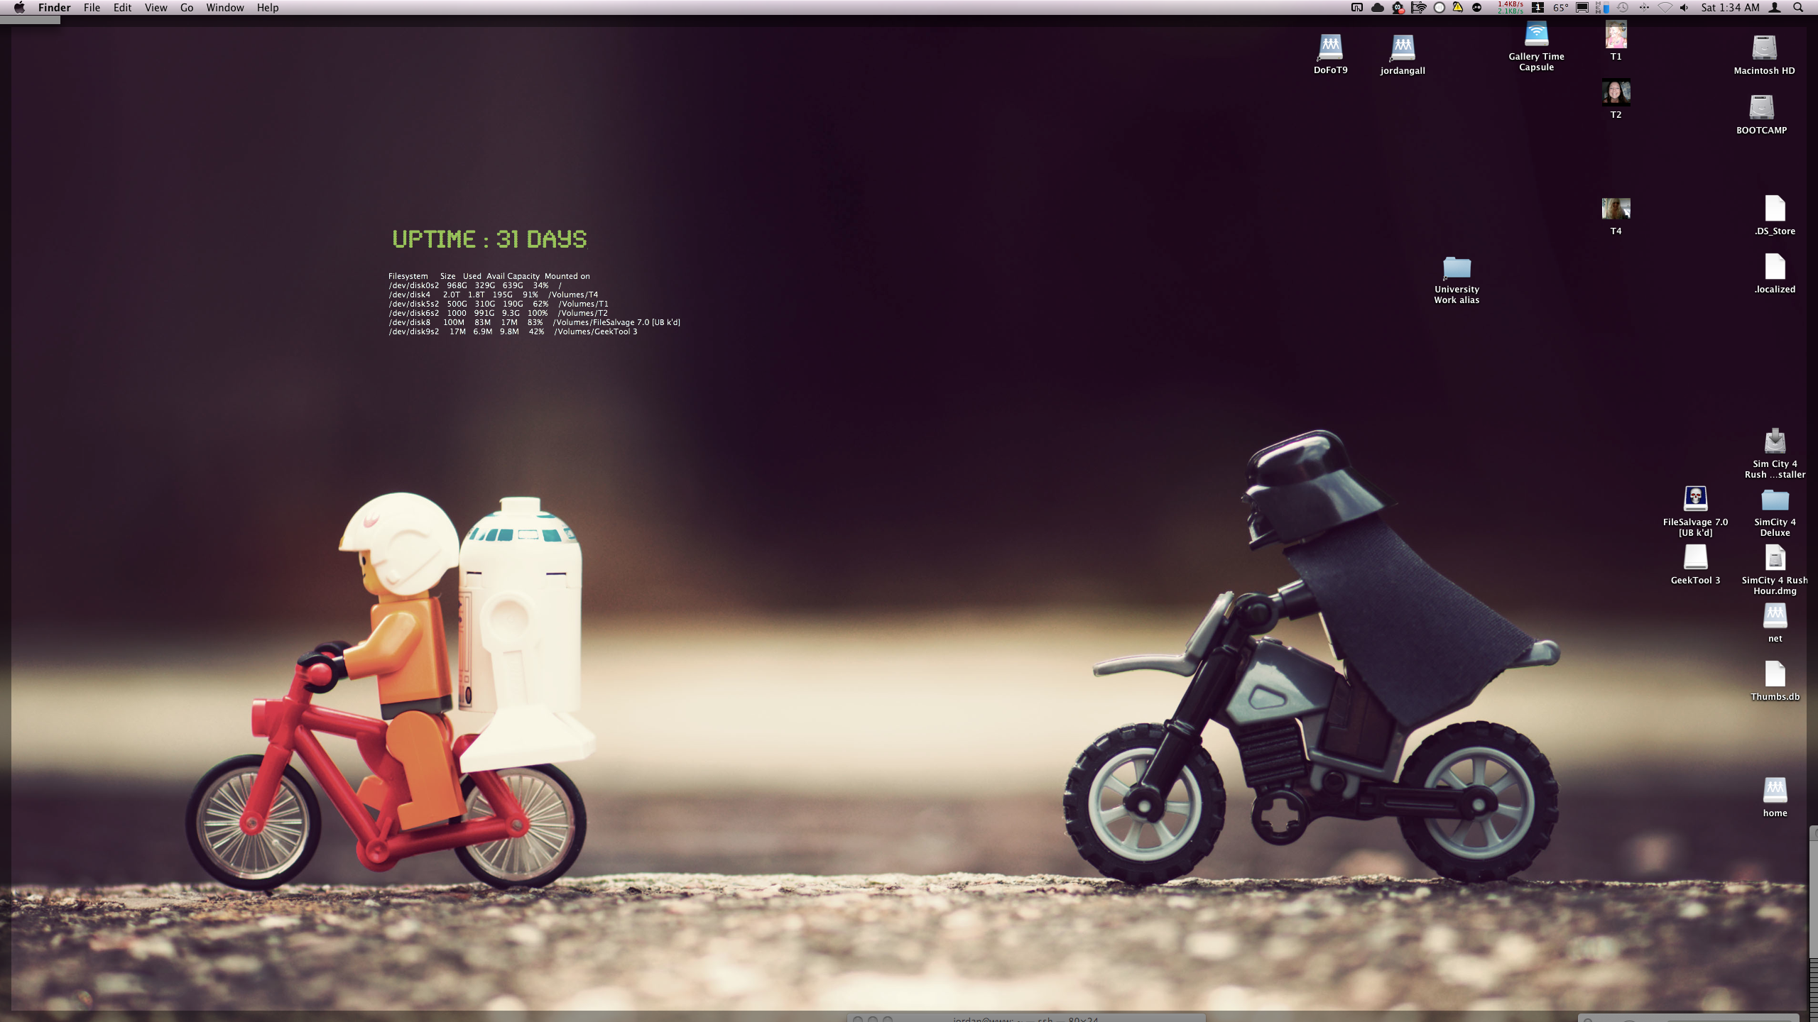The height and width of the screenshot is (1022, 1818).
Task: Select the University Work alias folder
Action: [x=1457, y=268]
